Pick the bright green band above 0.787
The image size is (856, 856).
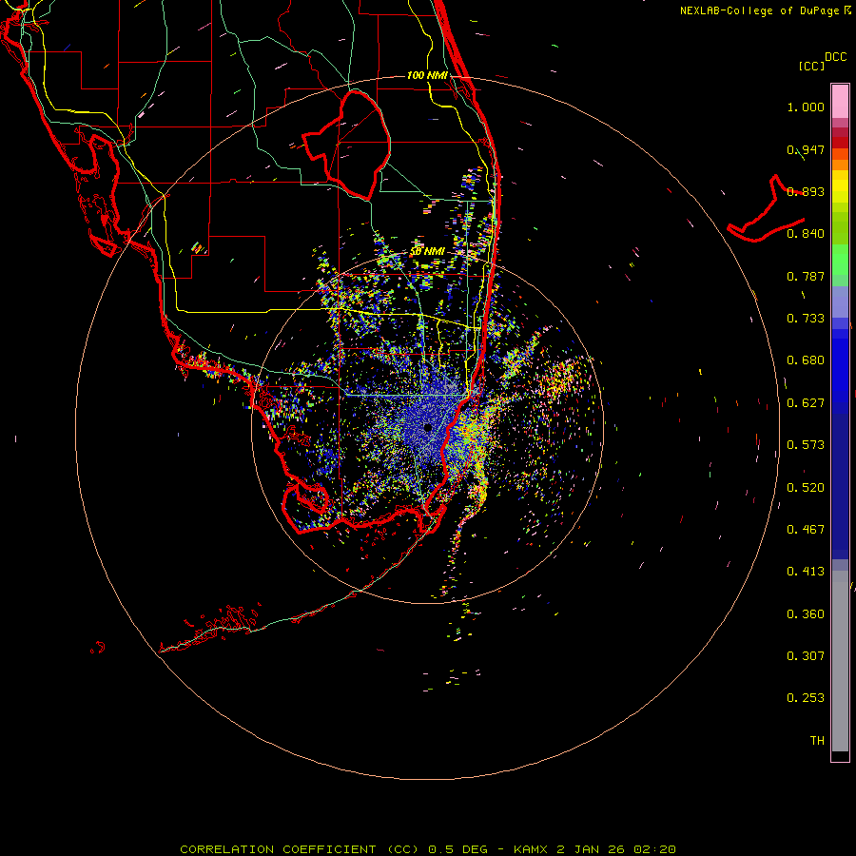[840, 260]
